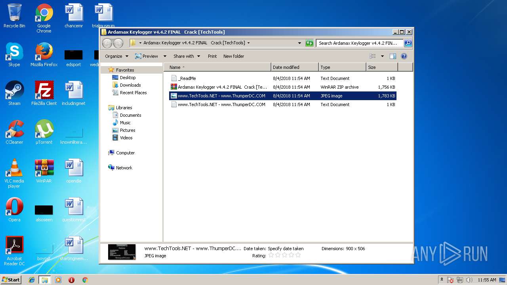The width and height of the screenshot is (507, 285).
Task: Click the volume speaker tray icon
Action: coord(469,280)
